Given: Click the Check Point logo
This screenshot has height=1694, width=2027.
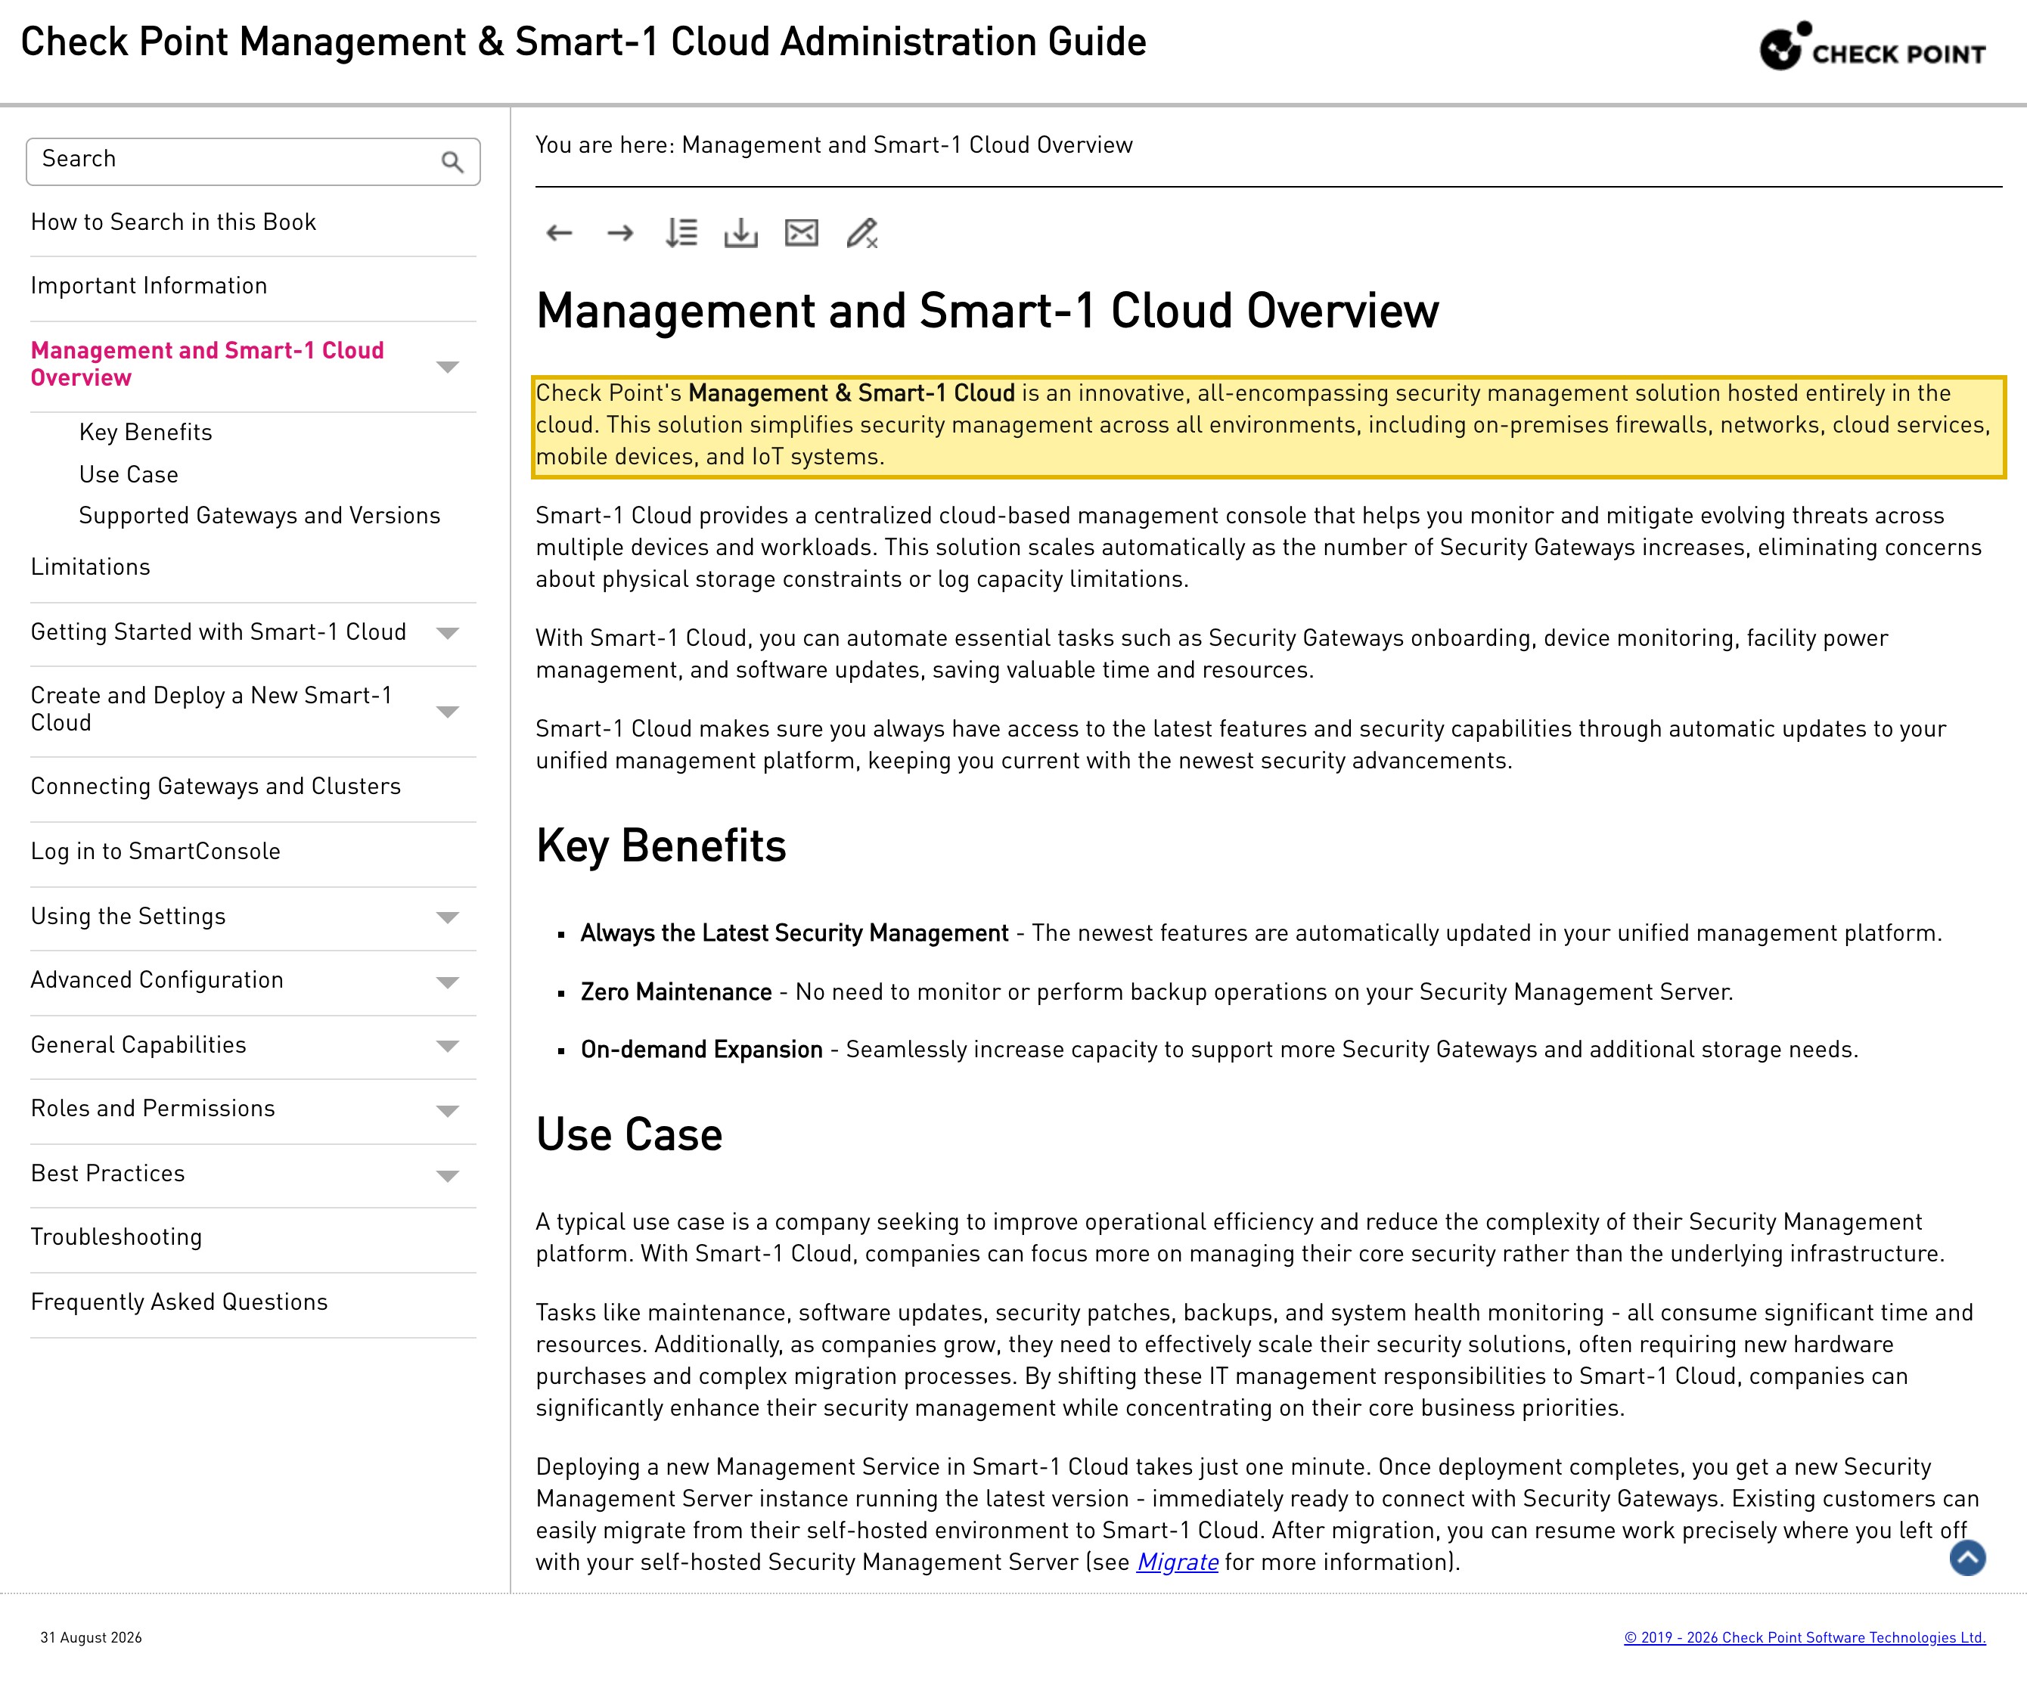Looking at the screenshot, I should pyautogui.click(x=1873, y=46).
